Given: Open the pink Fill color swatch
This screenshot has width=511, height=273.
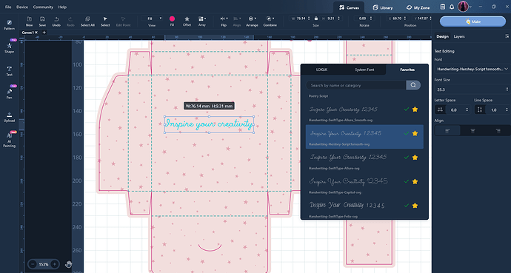Looking at the screenshot, I should (x=172, y=19).
